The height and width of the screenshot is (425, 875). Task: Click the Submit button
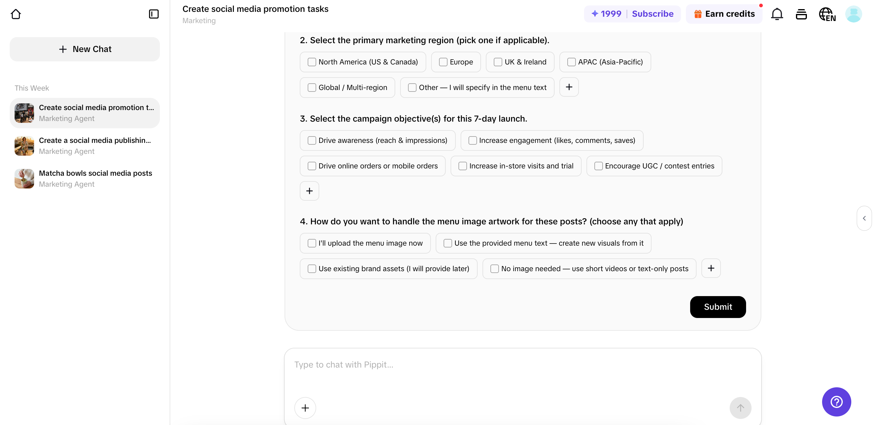pyautogui.click(x=718, y=307)
